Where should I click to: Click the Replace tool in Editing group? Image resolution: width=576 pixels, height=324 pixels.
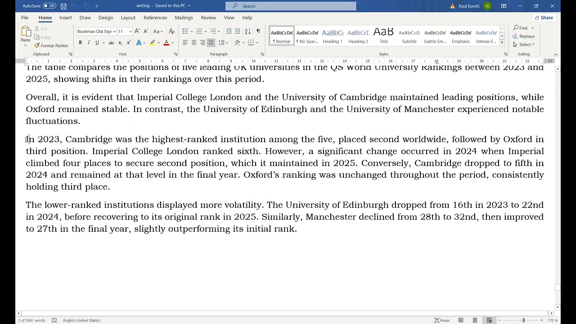[524, 36]
